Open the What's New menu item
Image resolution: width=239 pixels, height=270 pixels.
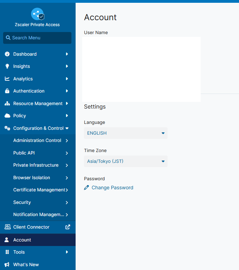(38, 264)
